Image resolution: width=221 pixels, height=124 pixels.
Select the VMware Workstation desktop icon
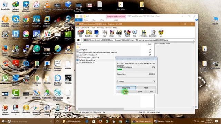click(x=47, y=21)
